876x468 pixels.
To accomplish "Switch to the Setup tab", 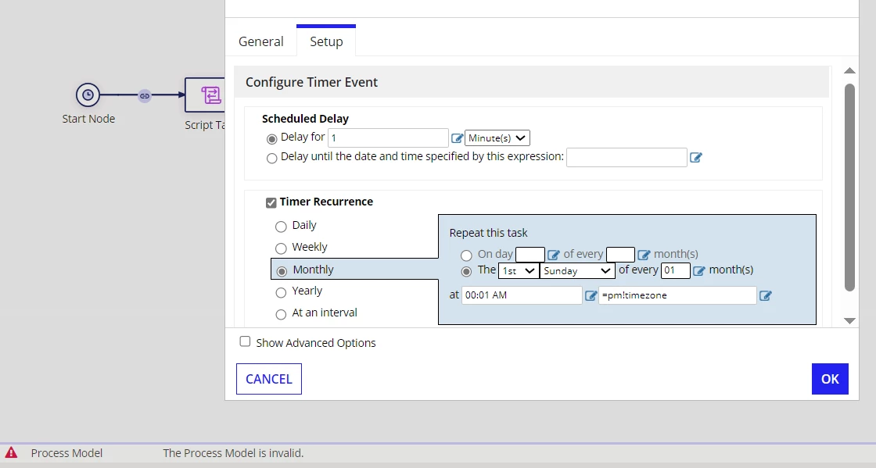I will (326, 42).
